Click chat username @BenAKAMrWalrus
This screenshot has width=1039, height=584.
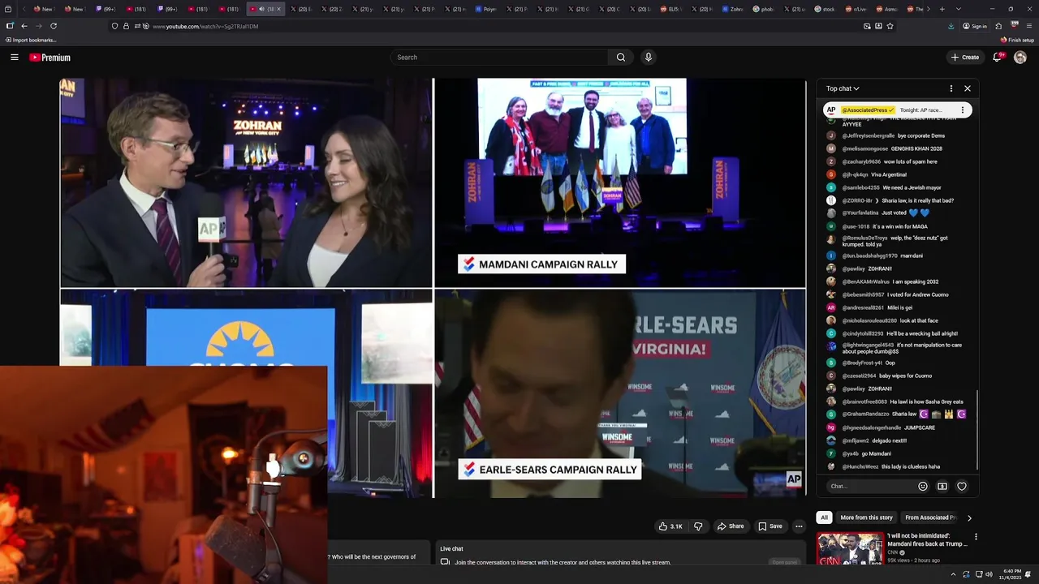pyautogui.click(x=865, y=281)
